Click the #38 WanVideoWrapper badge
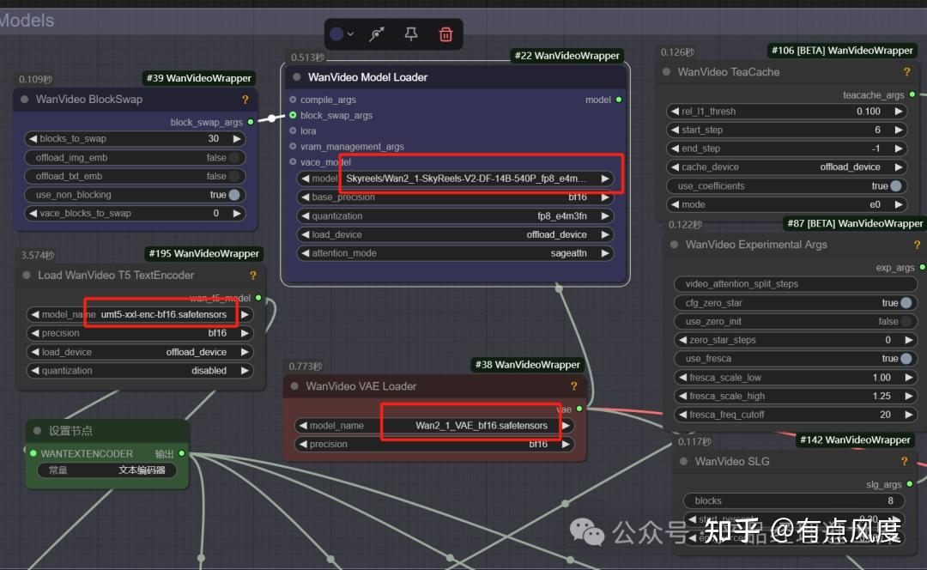Image resolution: width=927 pixels, height=570 pixels. 527,365
